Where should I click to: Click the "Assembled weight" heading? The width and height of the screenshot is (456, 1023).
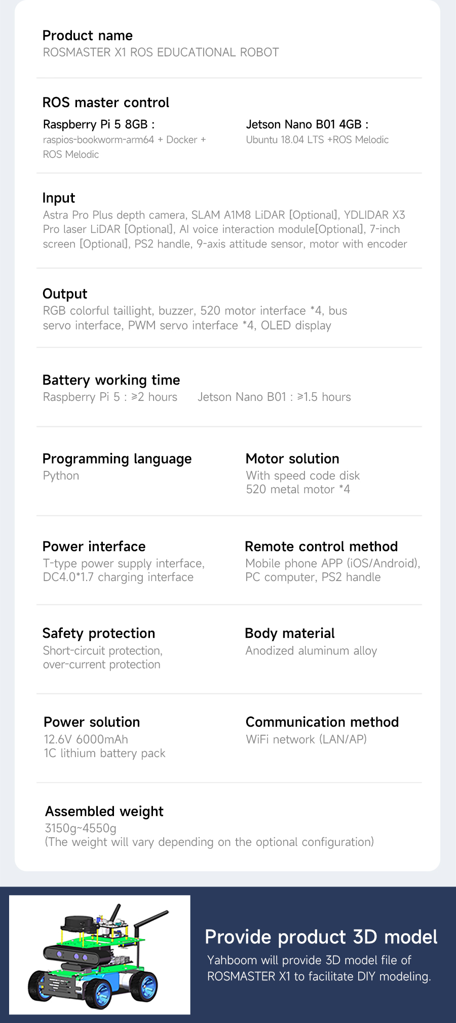[104, 811]
